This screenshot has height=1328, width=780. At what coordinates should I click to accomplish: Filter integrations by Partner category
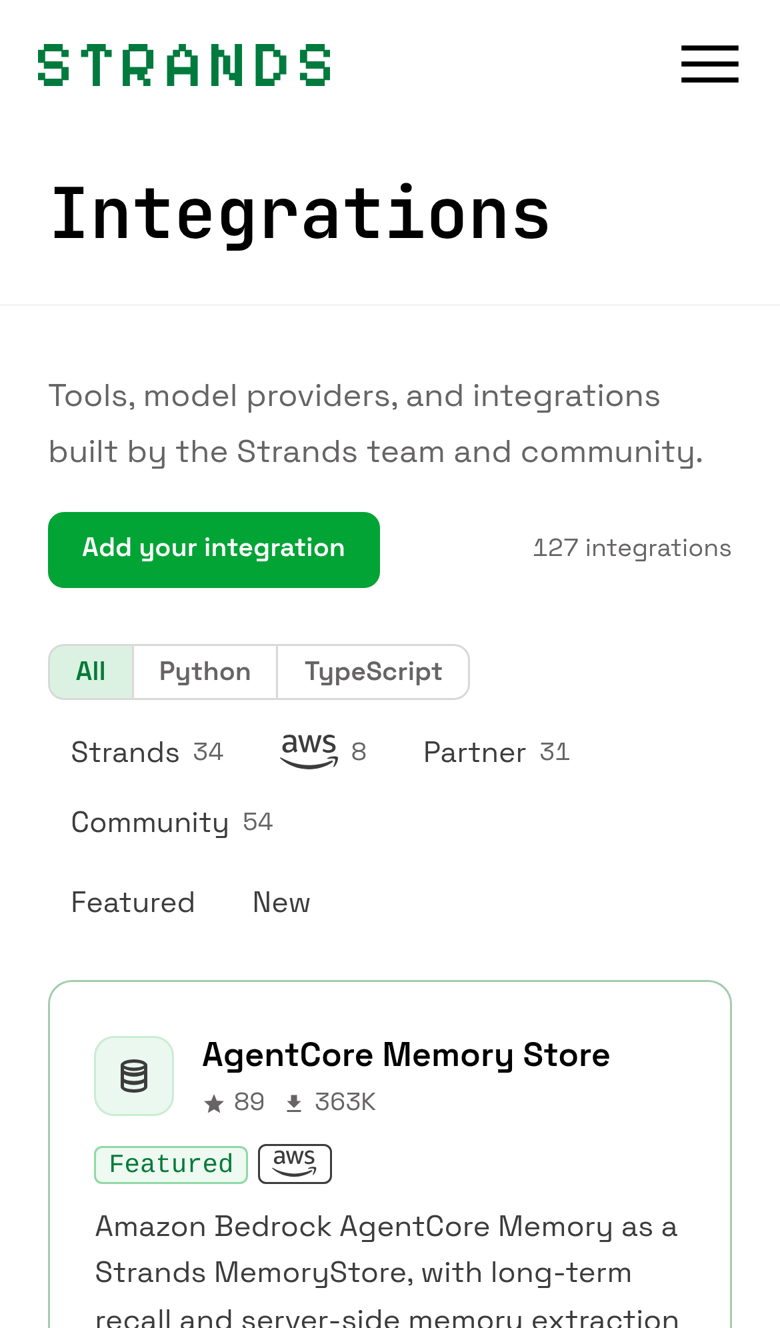click(x=497, y=752)
